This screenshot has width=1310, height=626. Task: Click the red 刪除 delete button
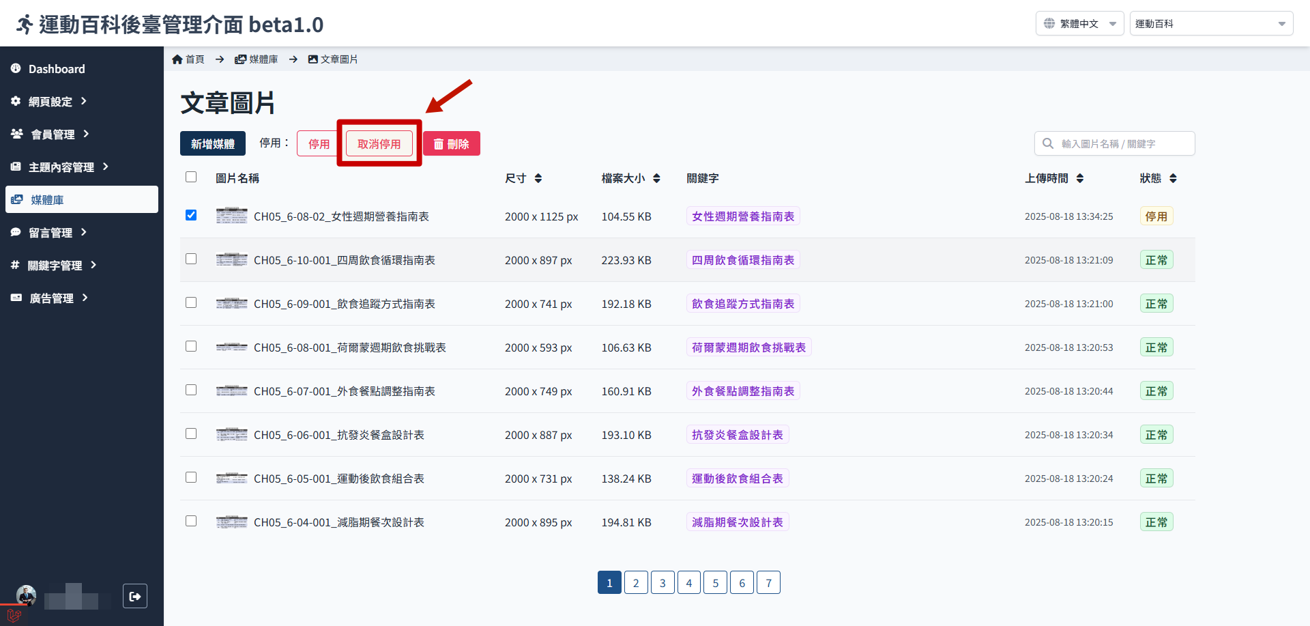tap(452, 143)
